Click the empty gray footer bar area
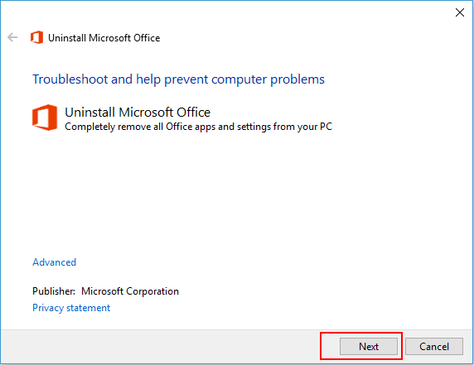The image size is (474, 365). [160, 346]
